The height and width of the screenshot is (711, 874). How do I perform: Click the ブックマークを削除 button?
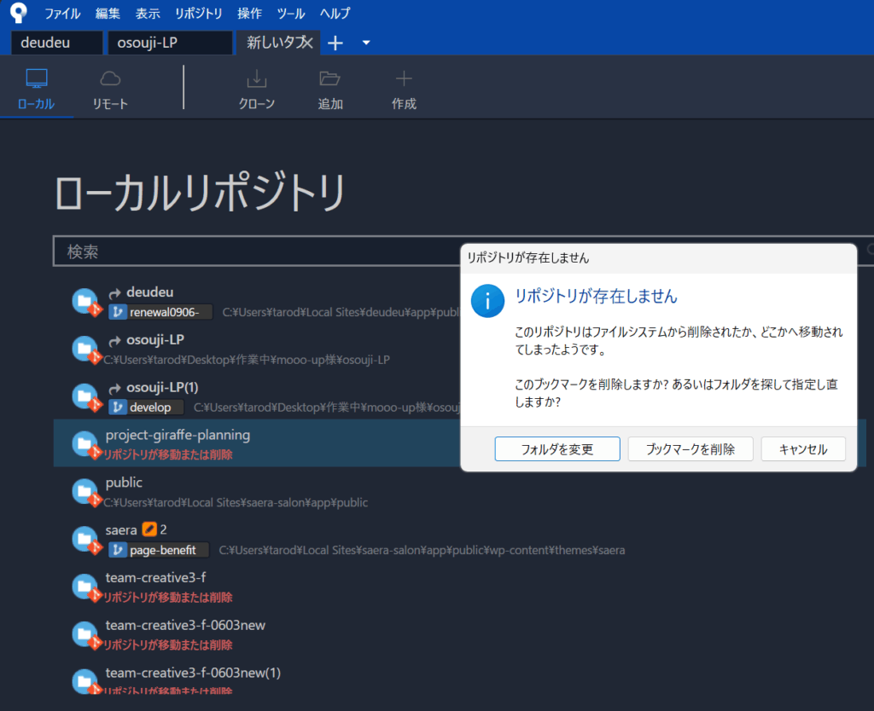tap(690, 449)
